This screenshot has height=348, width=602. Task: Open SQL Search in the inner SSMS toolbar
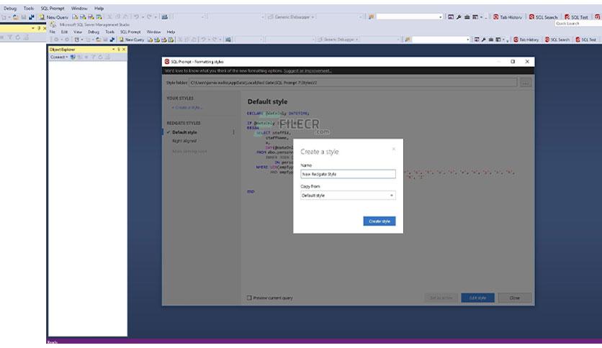click(557, 40)
